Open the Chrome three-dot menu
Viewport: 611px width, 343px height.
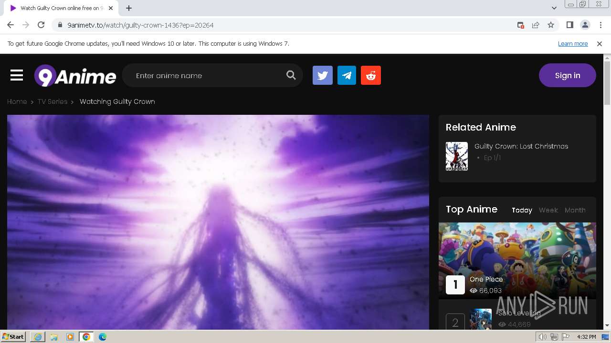(x=600, y=25)
